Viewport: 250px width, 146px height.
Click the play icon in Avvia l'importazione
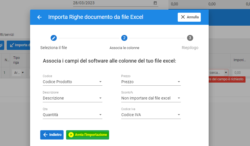(71, 135)
